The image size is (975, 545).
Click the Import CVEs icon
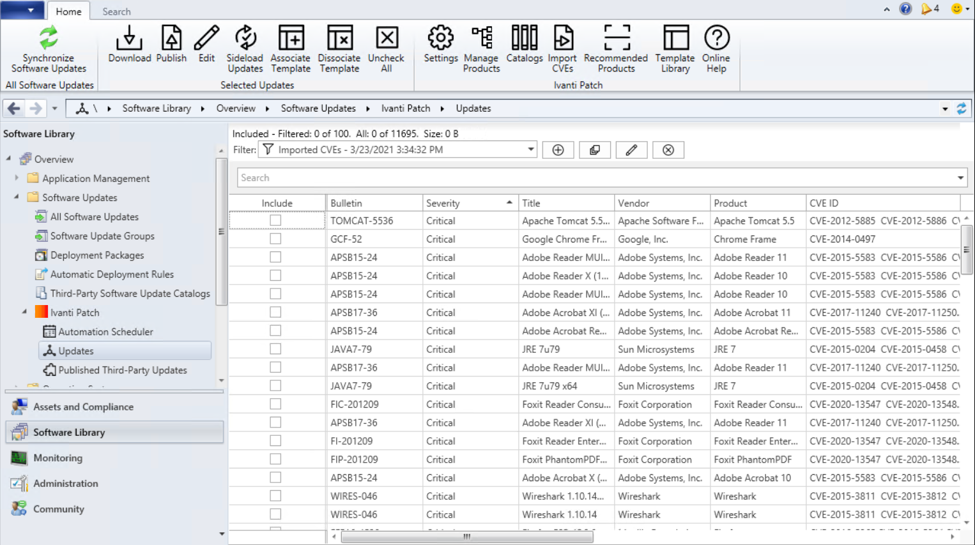562,38
